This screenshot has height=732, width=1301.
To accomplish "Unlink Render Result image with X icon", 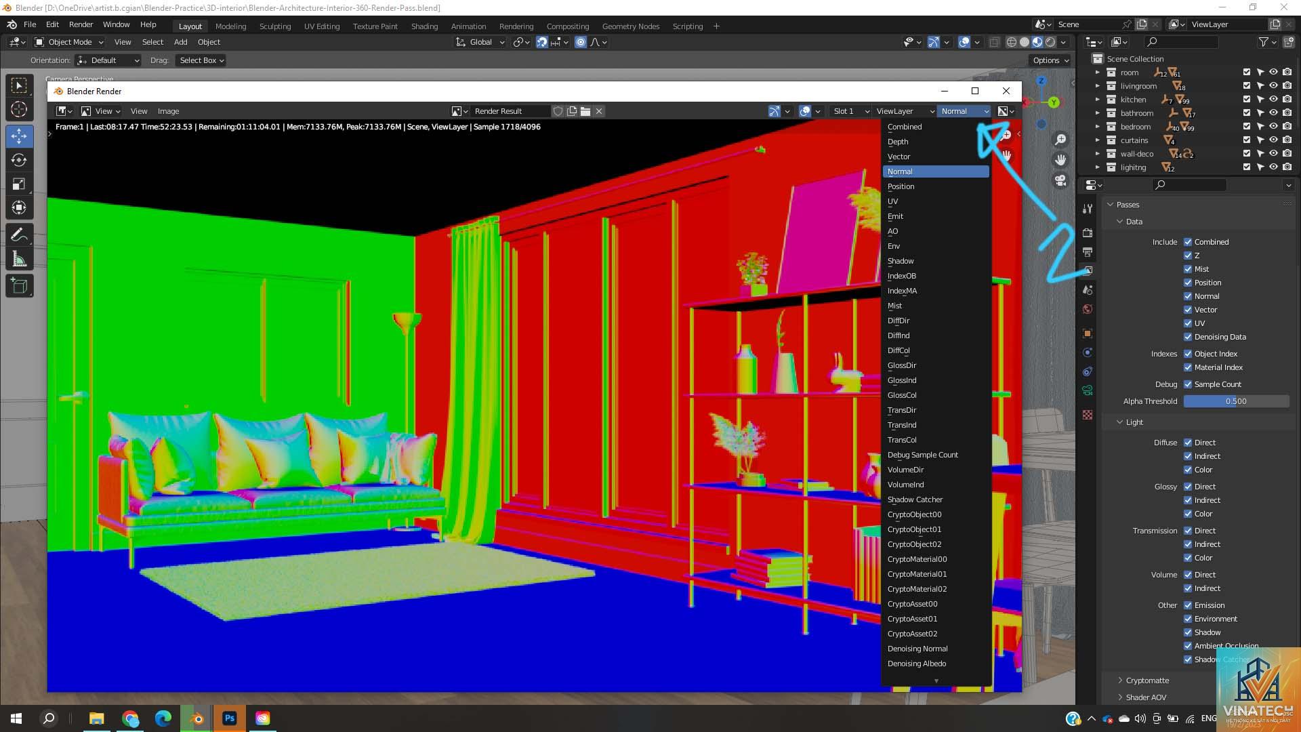I will pos(599,111).
